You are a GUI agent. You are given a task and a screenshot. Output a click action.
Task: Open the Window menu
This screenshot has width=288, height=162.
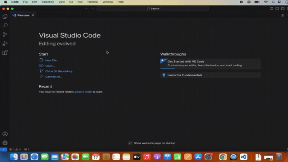[108, 2]
